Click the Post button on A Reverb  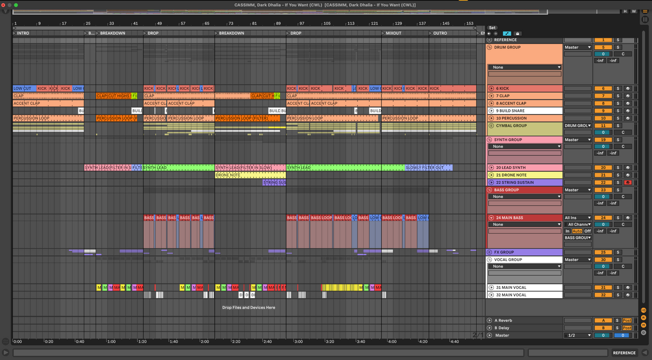[x=627, y=320]
